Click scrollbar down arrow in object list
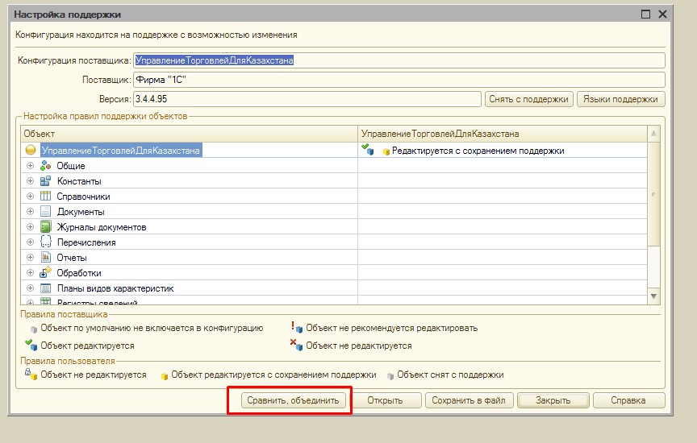 [653, 296]
